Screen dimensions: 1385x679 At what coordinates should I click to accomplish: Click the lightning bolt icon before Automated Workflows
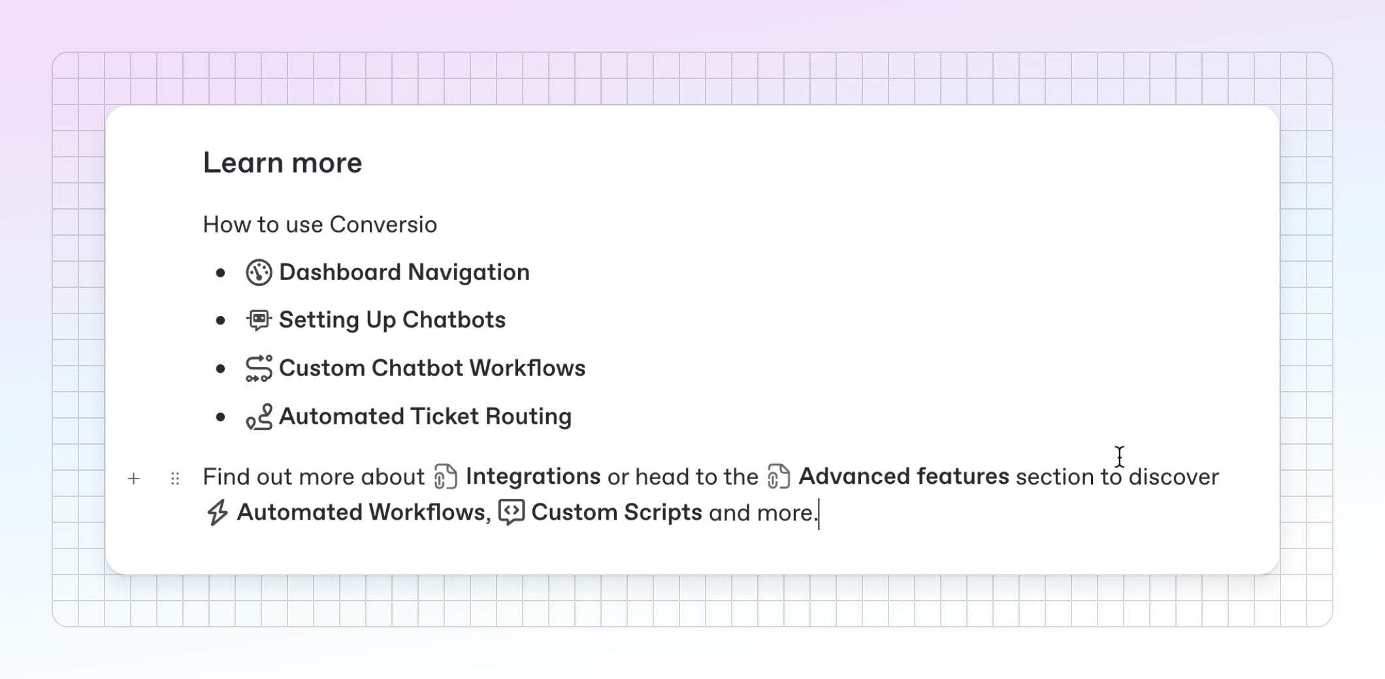[218, 513]
